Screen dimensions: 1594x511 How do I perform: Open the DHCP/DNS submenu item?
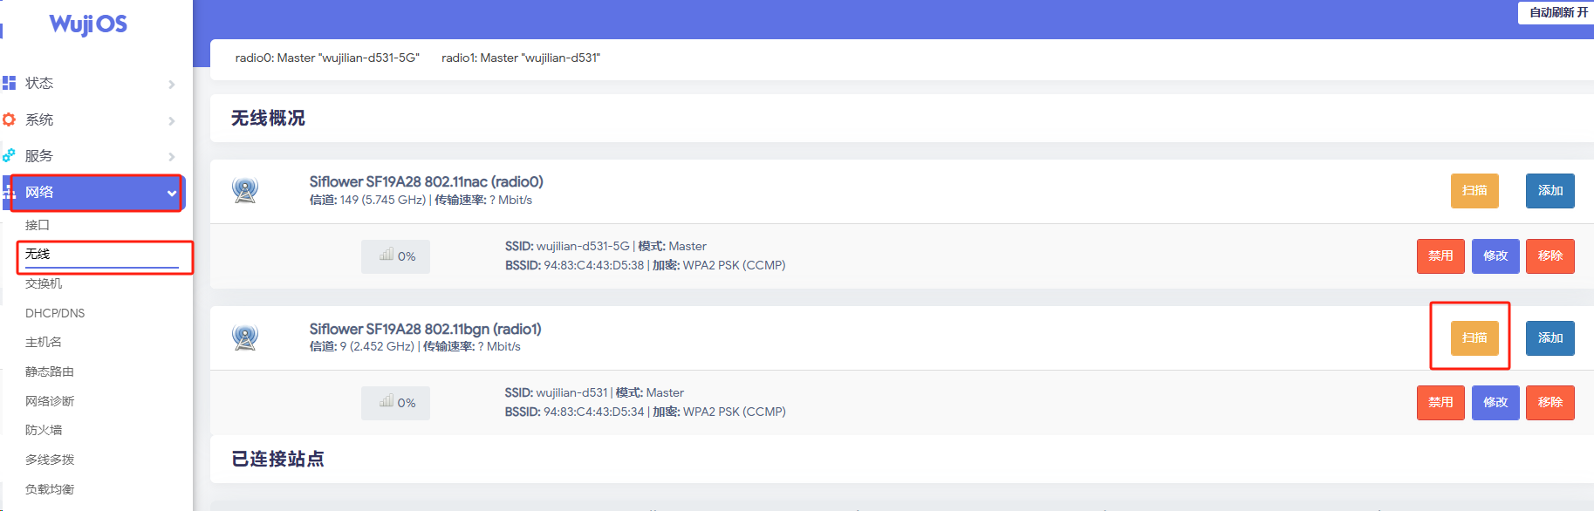tap(55, 313)
